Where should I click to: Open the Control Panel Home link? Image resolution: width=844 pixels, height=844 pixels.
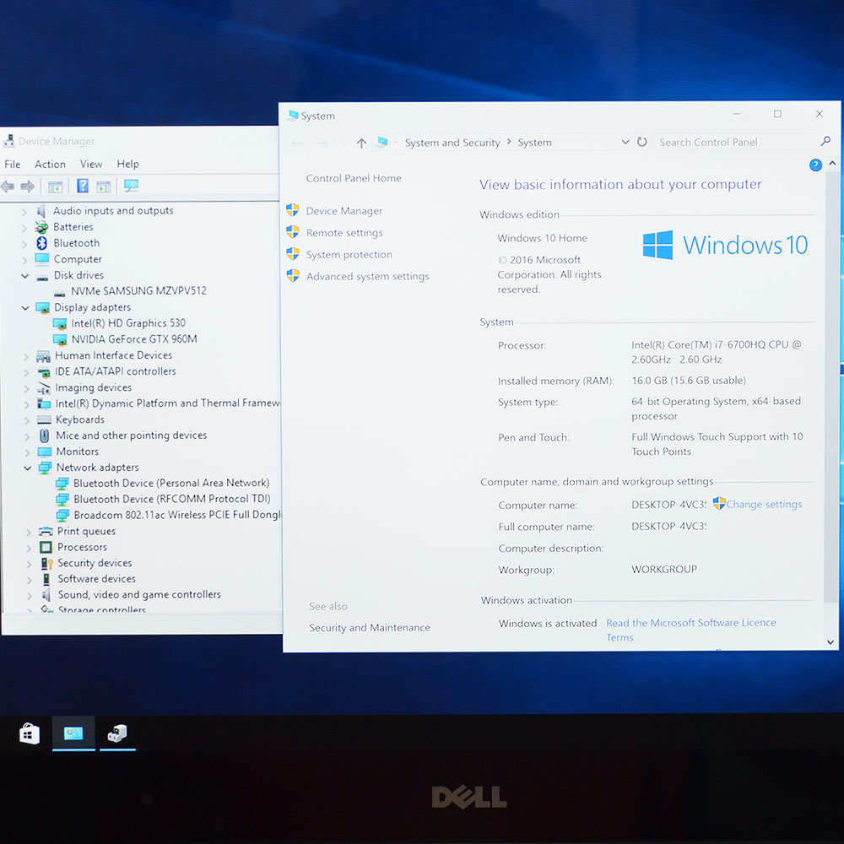pos(354,178)
